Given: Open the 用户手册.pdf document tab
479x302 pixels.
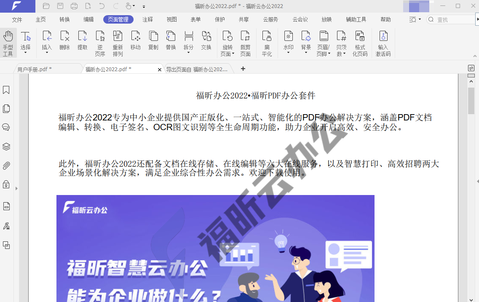Looking at the screenshot, I should point(35,69).
